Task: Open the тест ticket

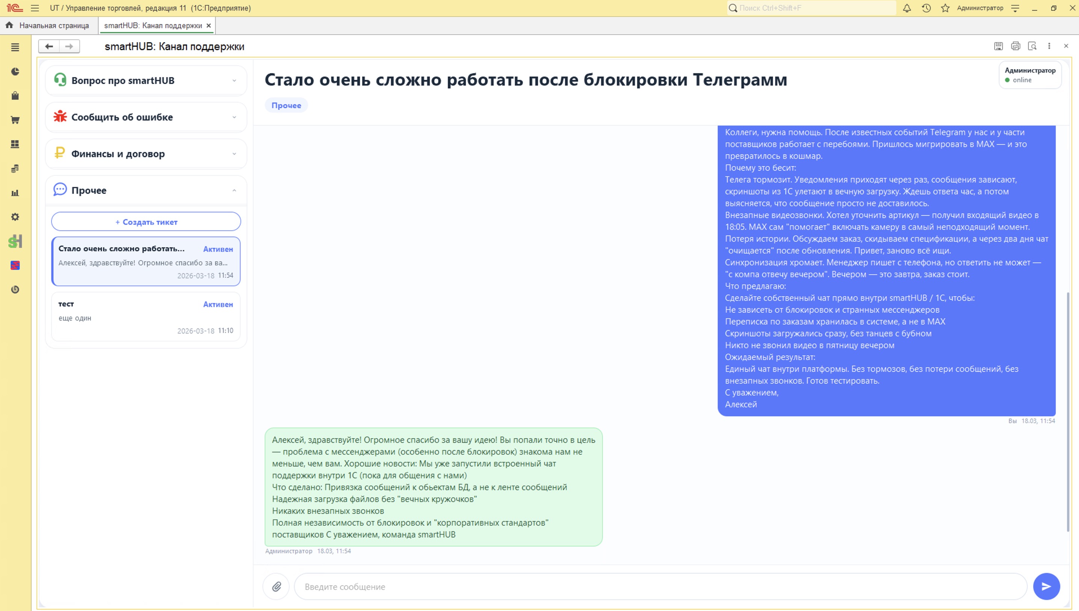Action: tap(146, 317)
